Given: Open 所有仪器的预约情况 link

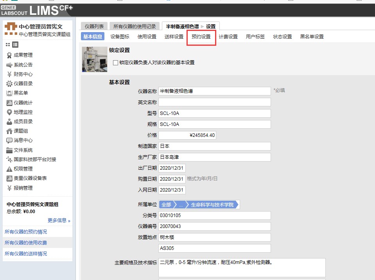Looking at the screenshot, I should pos(26,232).
